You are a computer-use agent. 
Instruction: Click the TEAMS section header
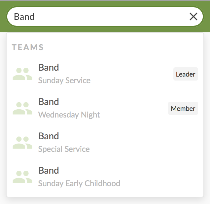pos(28,47)
